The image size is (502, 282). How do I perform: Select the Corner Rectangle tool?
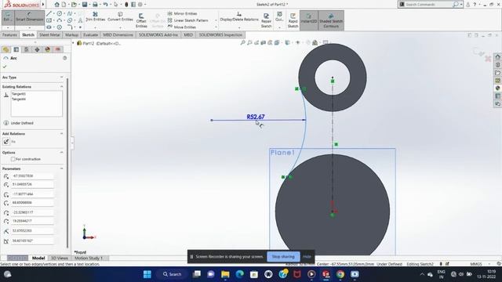(49, 20)
